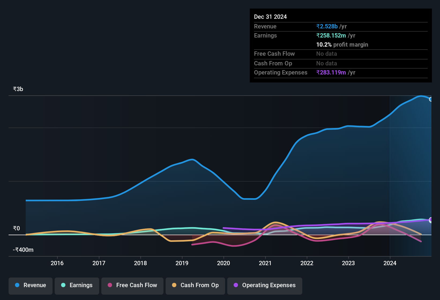The height and width of the screenshot is (300, 440).
Task: Select the rupee value ₹2.528b in tooltip
Action: pyautogui.click(x=327, y=26)
